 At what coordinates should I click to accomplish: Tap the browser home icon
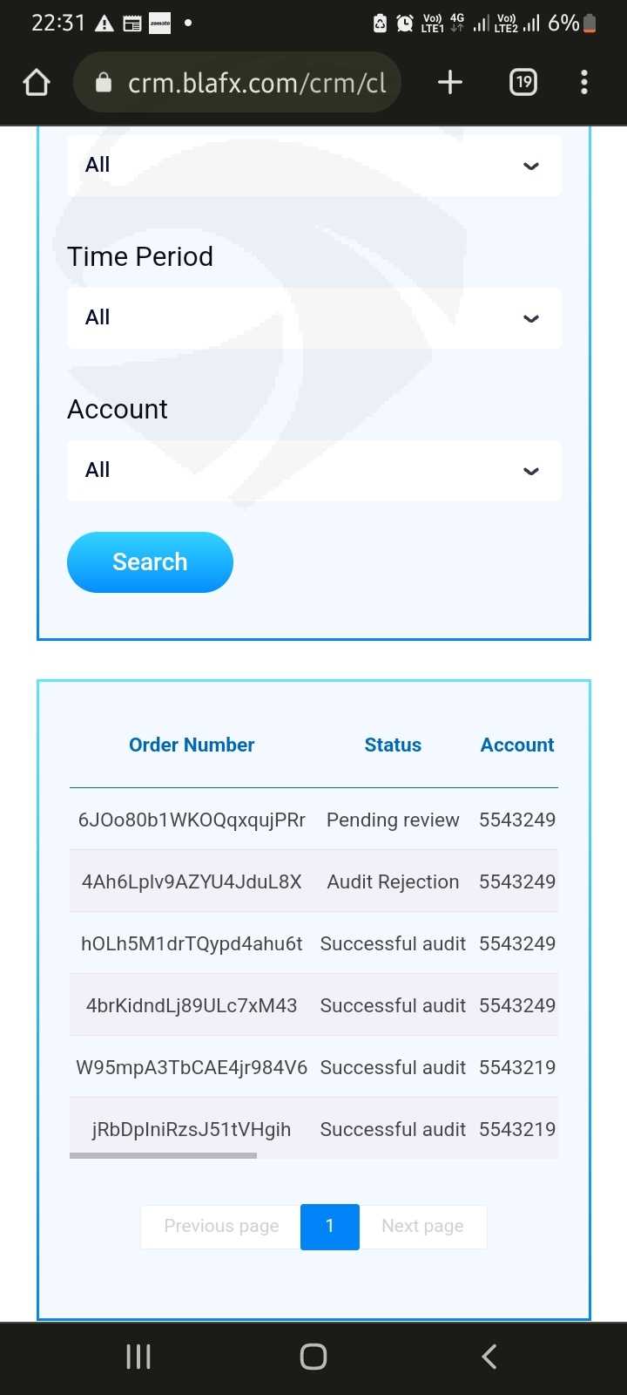coord(37,83)
